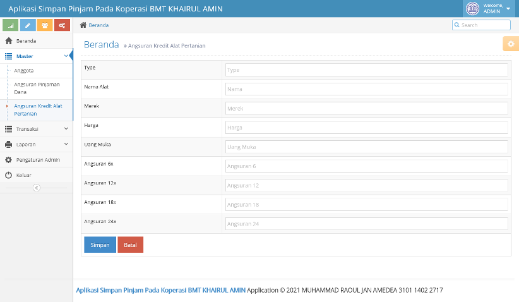Click the red cogs shortcut icon
The image size is (519, 302).
tap(62, 25)
